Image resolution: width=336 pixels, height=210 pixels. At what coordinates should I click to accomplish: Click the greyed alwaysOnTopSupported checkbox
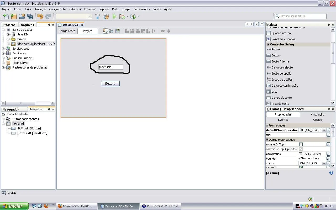301,149
